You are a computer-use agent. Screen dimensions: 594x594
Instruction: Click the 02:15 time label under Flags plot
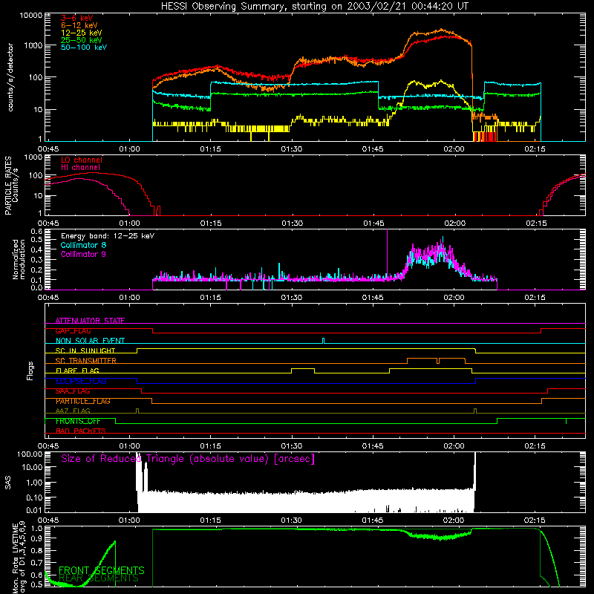(535, 446)
